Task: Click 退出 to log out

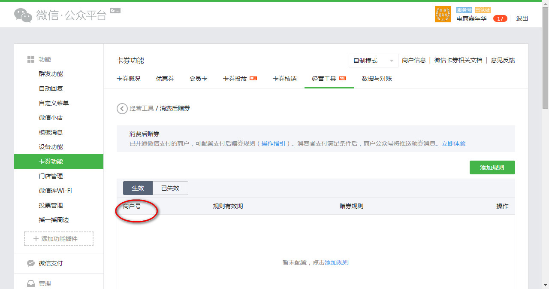Action: point(522,18)
